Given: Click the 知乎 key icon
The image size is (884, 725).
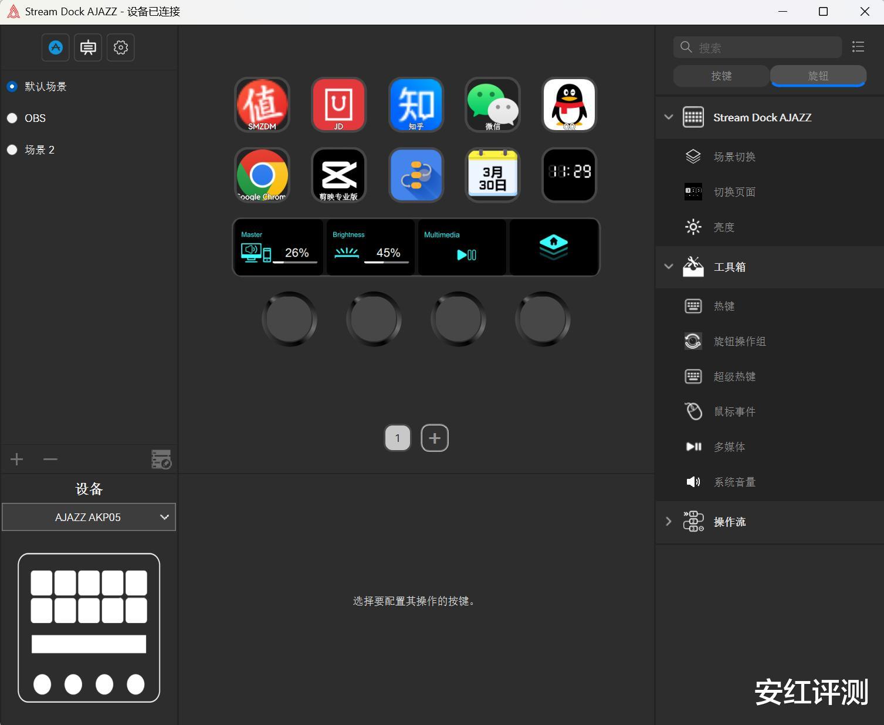Looking at the screenshot, I should [x=416, y=105].
